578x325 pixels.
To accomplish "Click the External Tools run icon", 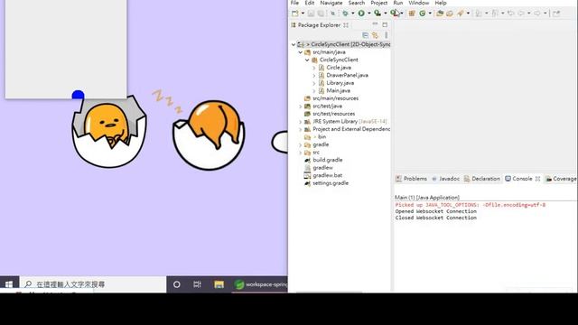I will click(x=394, y=13).
